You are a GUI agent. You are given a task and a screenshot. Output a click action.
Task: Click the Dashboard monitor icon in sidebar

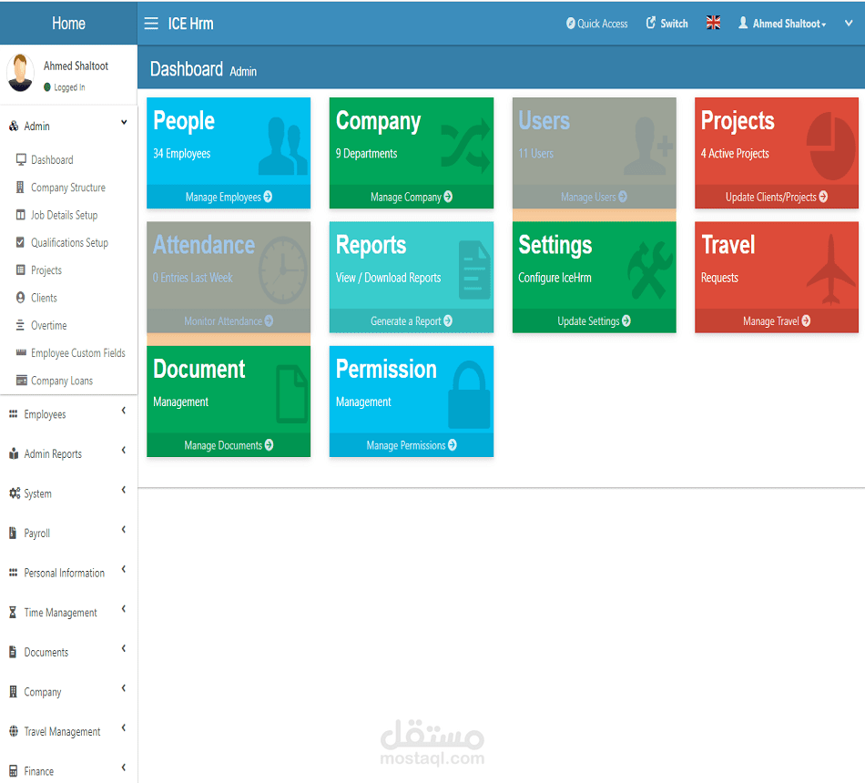[x=21, y=159]
